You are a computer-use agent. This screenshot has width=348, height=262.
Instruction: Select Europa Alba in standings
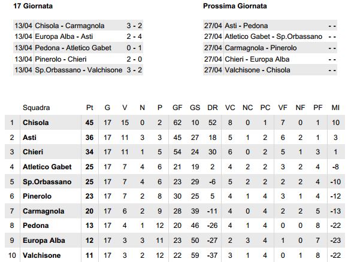point(44,240)
